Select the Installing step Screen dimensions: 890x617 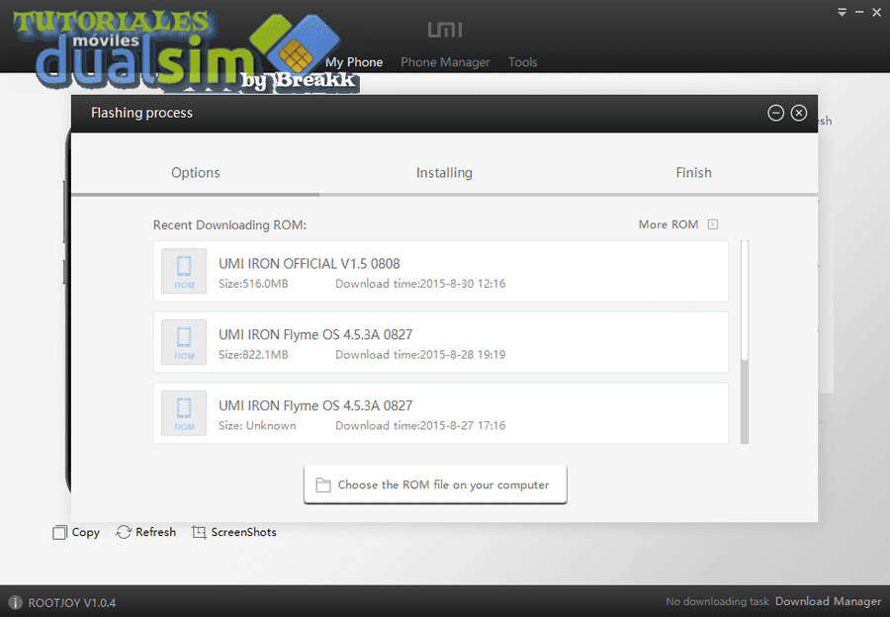click(x=444, y=173)
